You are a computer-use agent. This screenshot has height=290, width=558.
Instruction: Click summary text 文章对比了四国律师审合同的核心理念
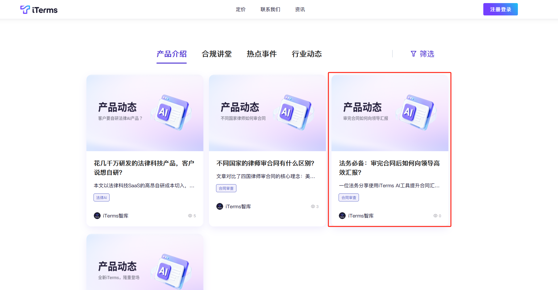(x=266, y=176)
